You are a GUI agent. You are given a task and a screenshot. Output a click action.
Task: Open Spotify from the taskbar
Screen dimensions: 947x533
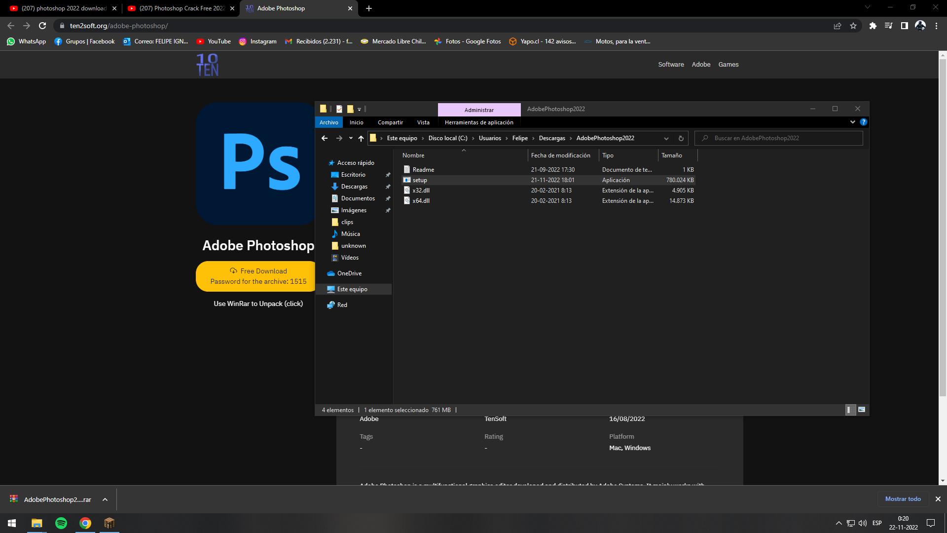[61, 523]
